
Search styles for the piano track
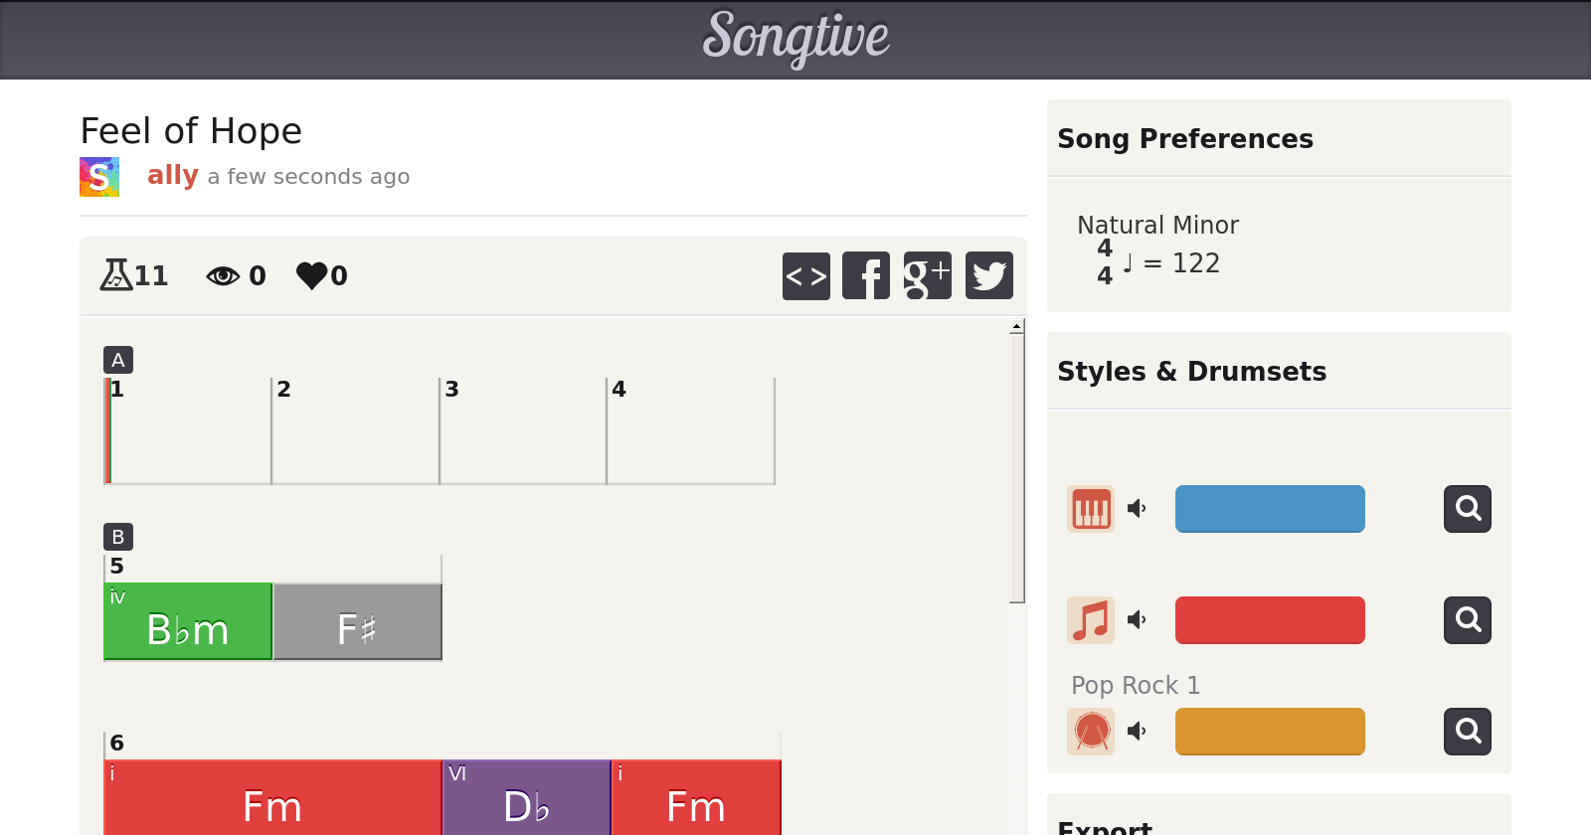coord(1467,509)
